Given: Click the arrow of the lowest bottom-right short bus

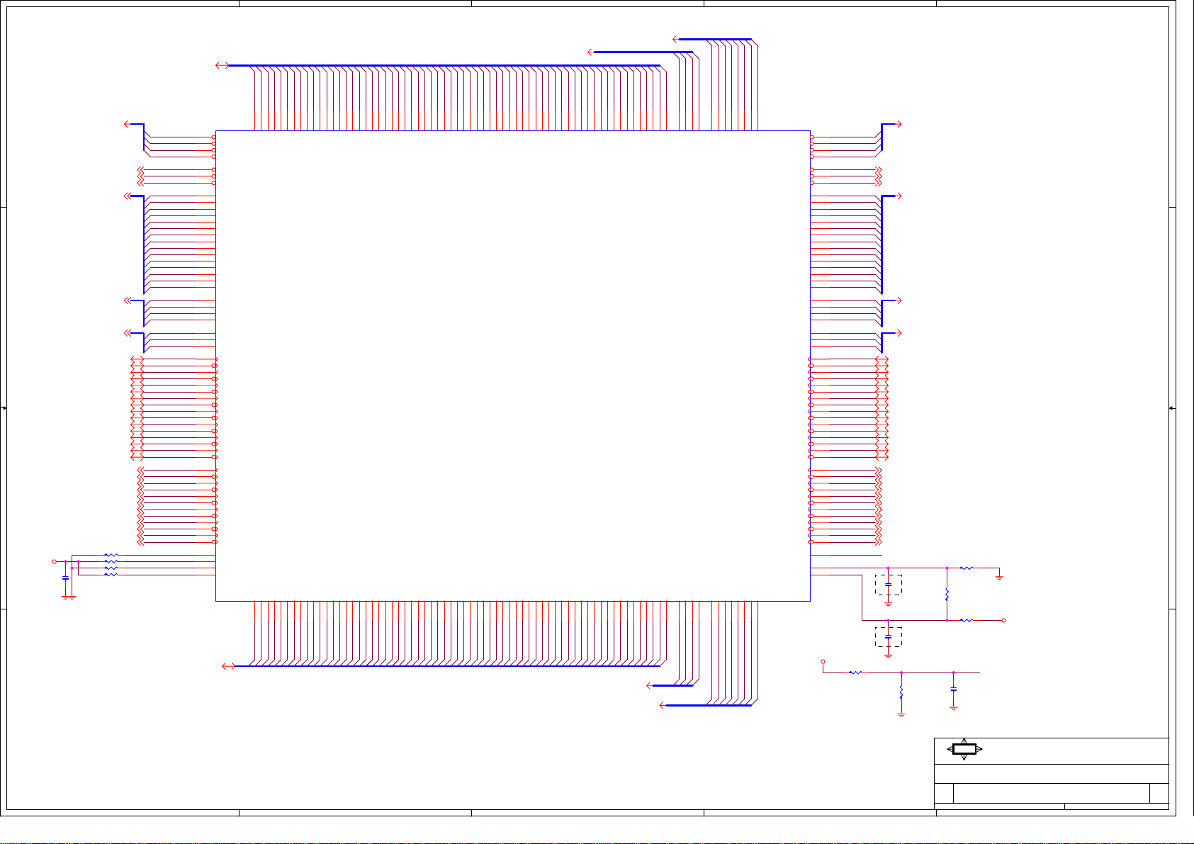Looking at the screenshot, I should click(663, 705).
